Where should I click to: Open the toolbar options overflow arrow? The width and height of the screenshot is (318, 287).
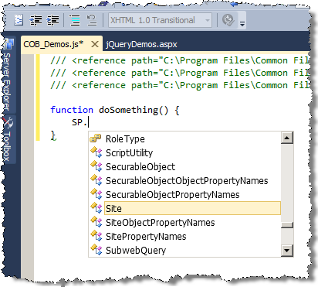pyautogui.click(x=242, y=24)
